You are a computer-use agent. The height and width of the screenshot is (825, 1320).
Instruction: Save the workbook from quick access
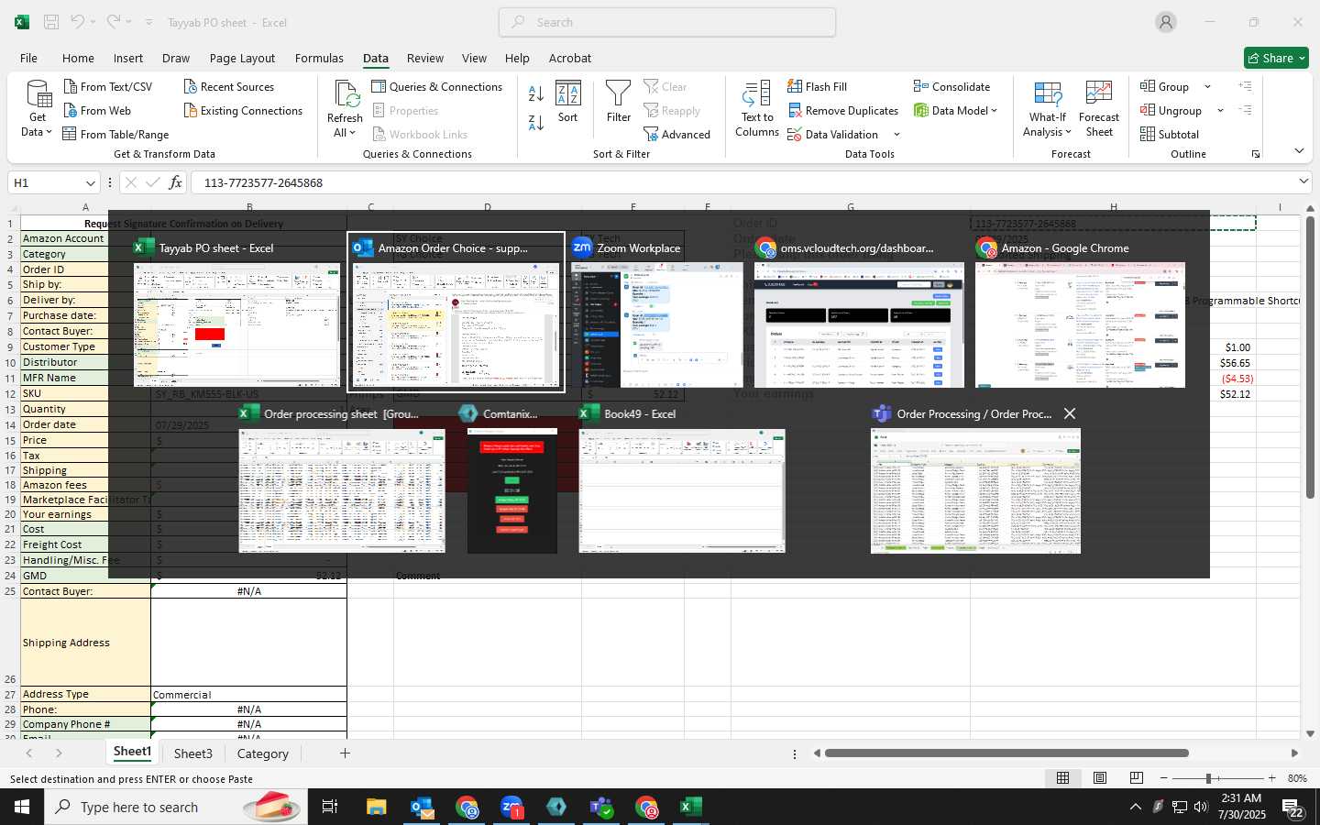[51, 22]
